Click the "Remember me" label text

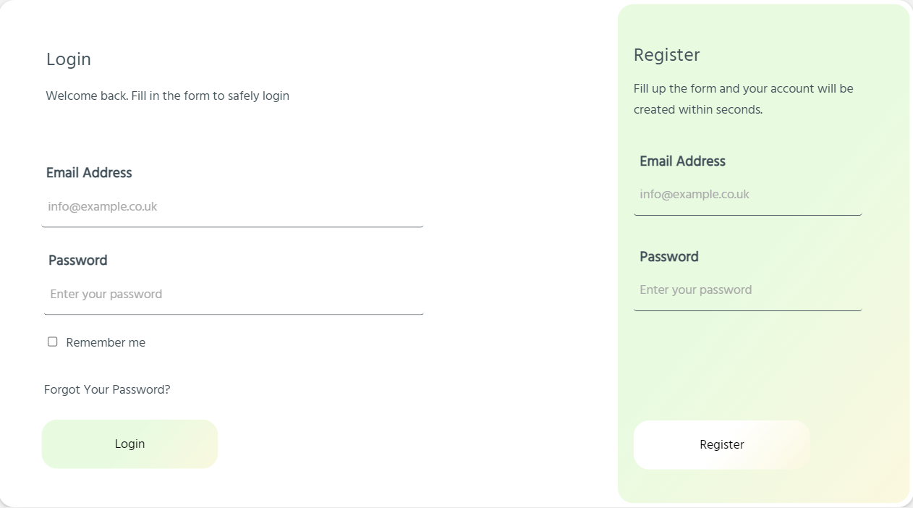(x=106, y=343)
